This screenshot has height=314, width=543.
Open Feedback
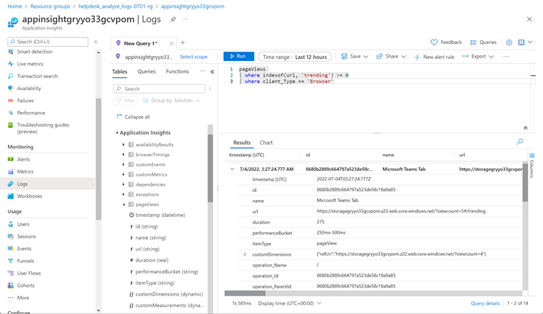click(x=446, y=42)
